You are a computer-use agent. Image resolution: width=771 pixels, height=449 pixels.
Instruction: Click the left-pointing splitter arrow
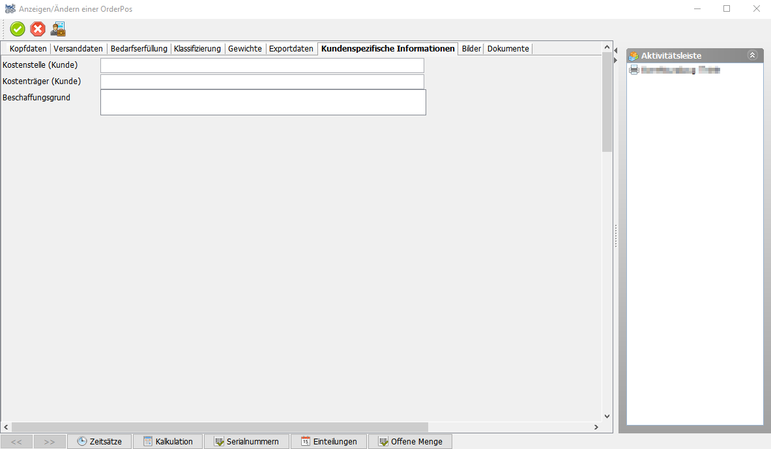[615, 50]
